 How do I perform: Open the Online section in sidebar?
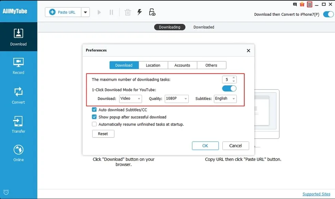pos(19,153)
